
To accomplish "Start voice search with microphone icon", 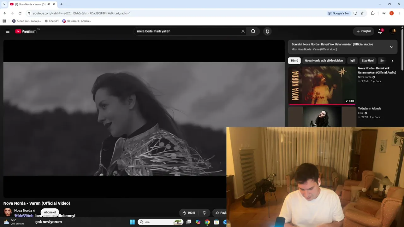I will point(267,31).
